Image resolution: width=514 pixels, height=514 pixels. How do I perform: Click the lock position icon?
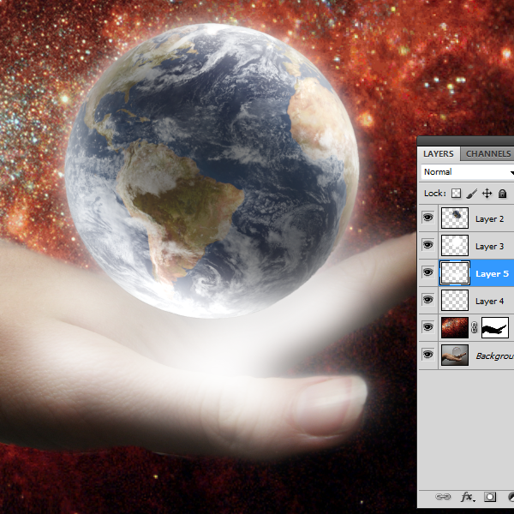tap(487, 194)
